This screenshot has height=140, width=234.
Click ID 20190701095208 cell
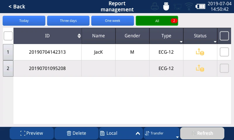[x=47, y=69]
